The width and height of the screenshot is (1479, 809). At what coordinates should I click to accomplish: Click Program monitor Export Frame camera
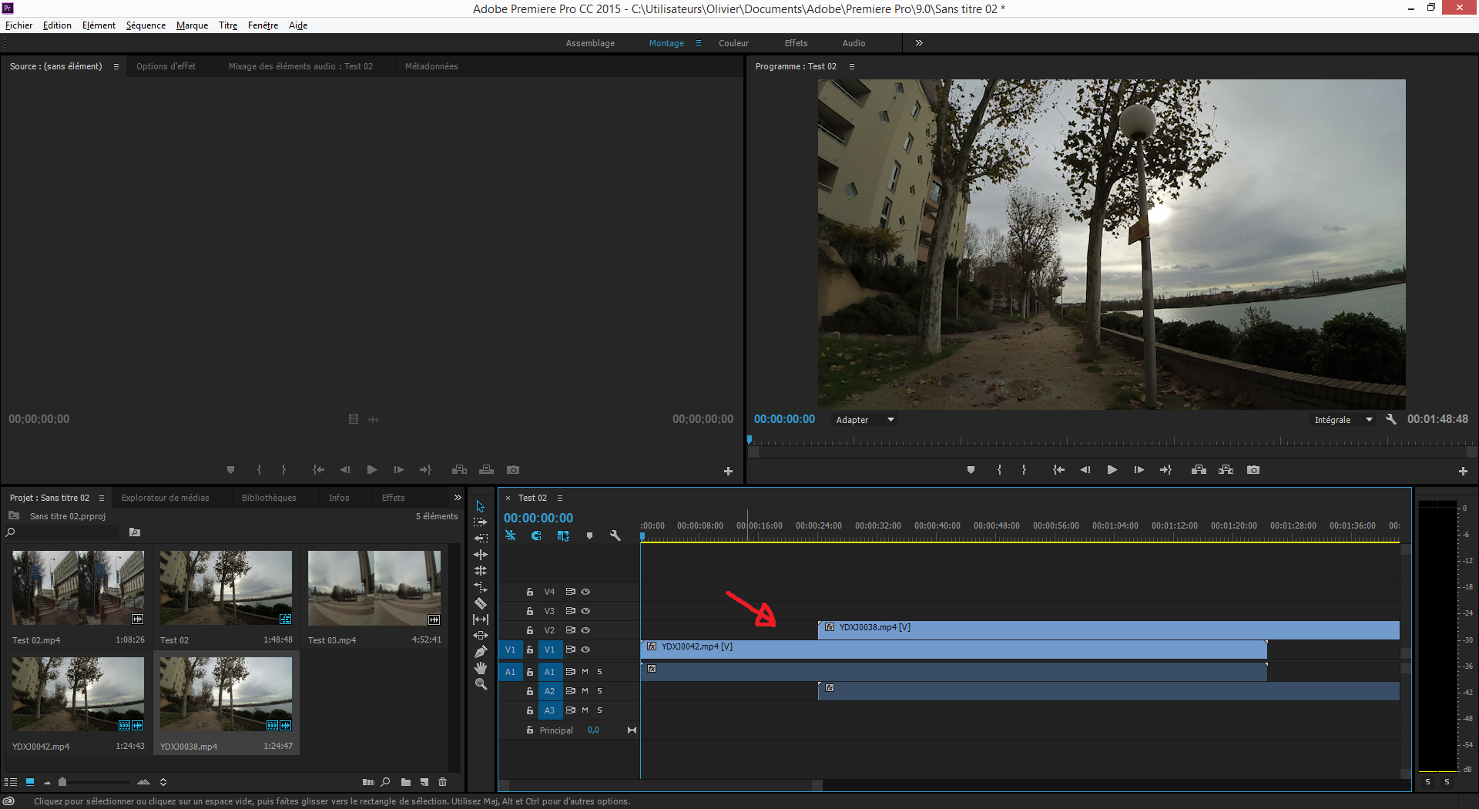(x=1253, y=470)
